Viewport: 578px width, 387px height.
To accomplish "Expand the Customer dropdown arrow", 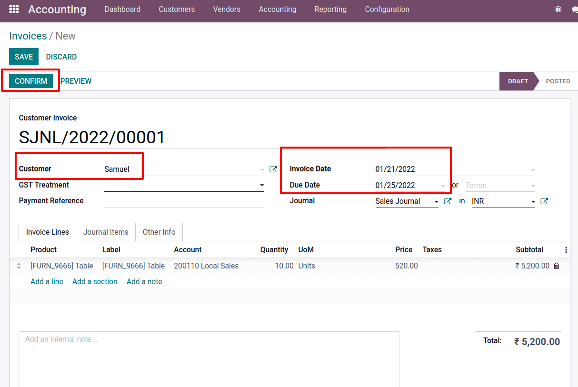I will coord(262,169).
